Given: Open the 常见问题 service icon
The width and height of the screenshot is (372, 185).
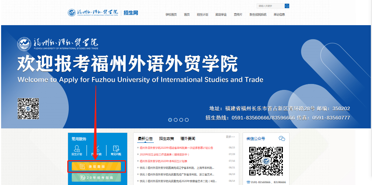Looking at the screenshot, I should coord(116,151).
